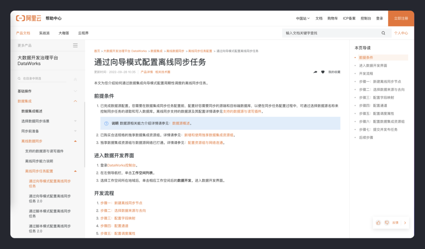This screenshot has width=425, height=249.
Task: Jump to 步骤七：提交并发布任务 in guide
Action: click(378, 129)
